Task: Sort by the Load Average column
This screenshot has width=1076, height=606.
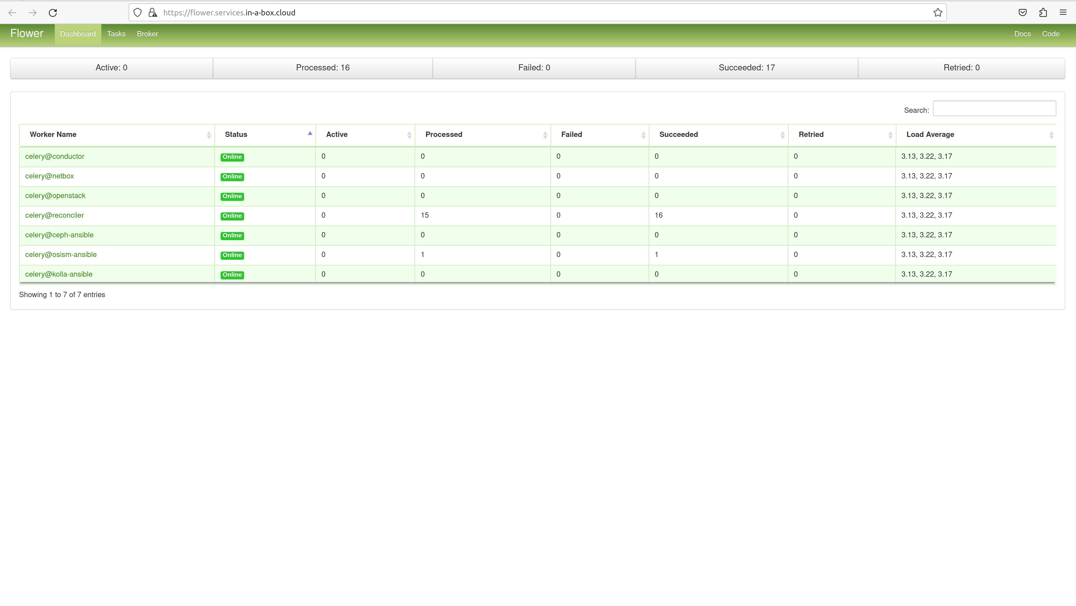Action: tap(930, 134)
